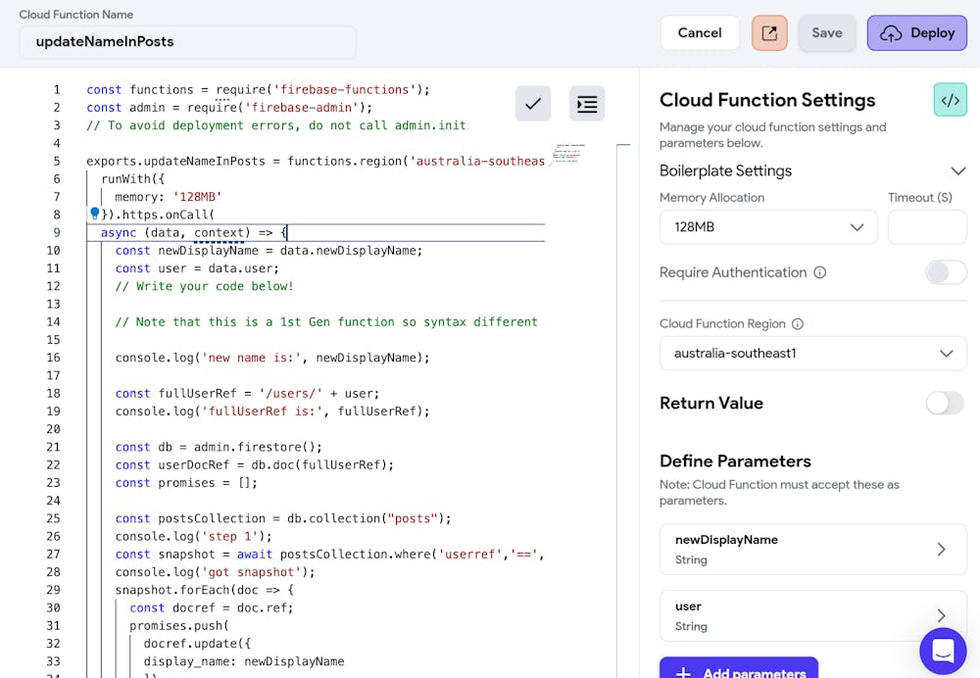The image size is (980, 678).
Task: Turn on the Return Value toggle
Action: (x=944, y=403)
